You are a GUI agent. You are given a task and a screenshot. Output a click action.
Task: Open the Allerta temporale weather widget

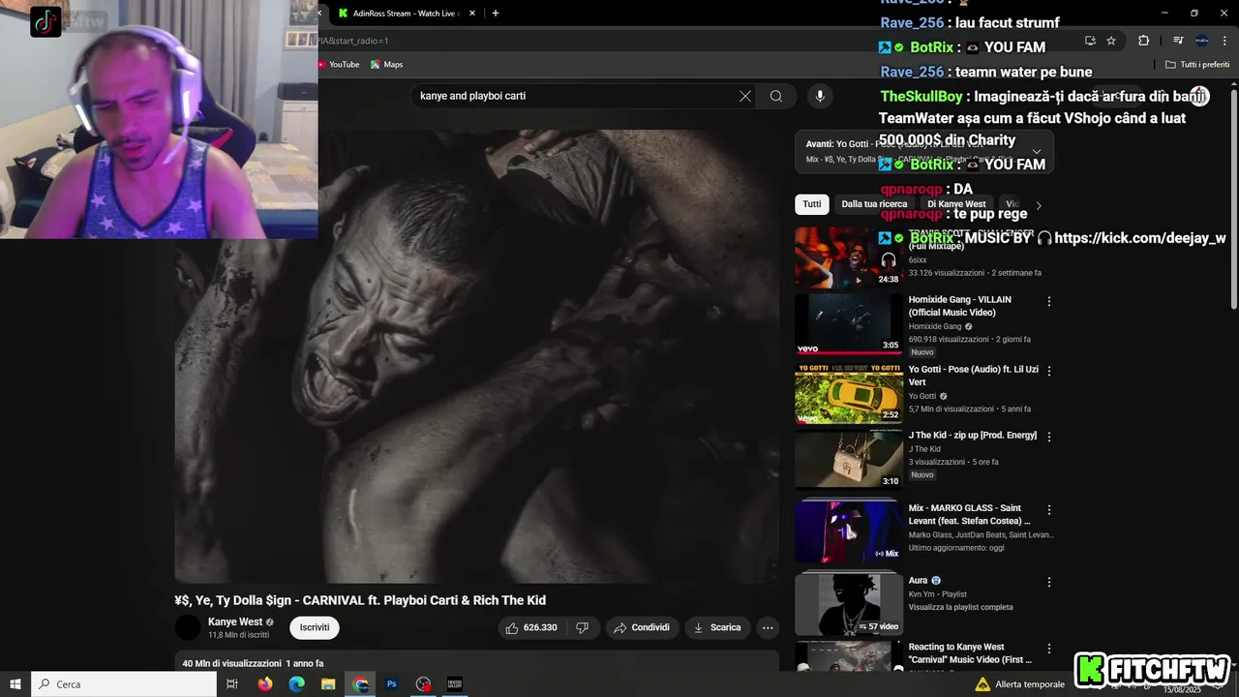pyautogui.click(x=1019, y=683)
